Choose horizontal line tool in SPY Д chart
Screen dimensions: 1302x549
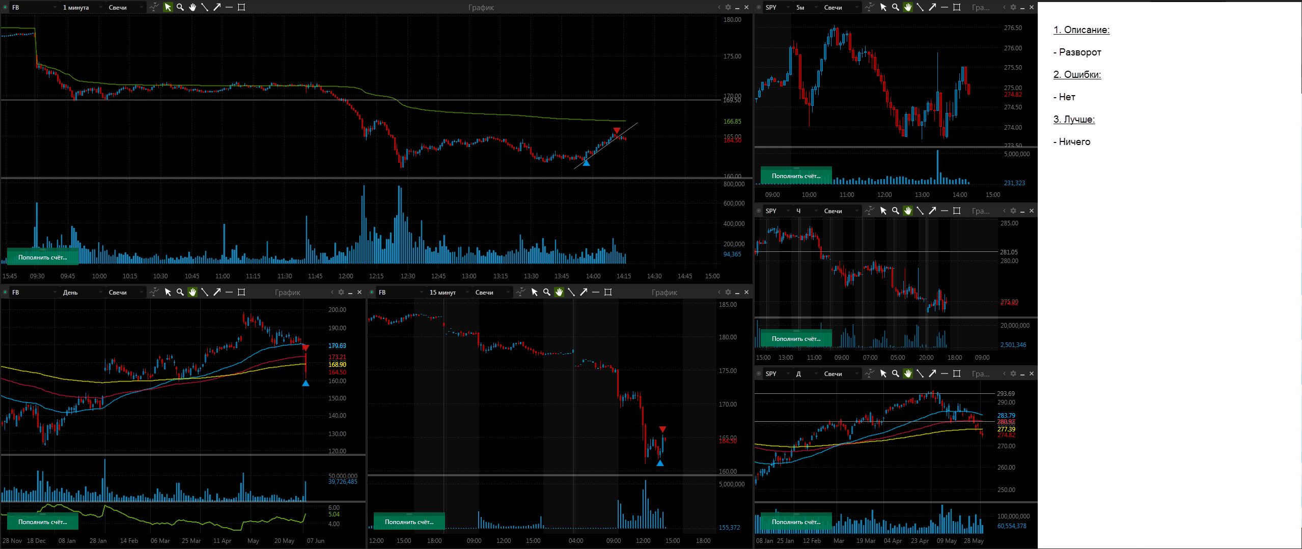pos(944,373)
